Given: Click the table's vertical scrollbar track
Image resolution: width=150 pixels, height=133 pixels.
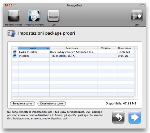Looking at the screenshot, I should 136,73.
